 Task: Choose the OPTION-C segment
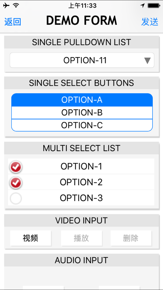(82, 125)
